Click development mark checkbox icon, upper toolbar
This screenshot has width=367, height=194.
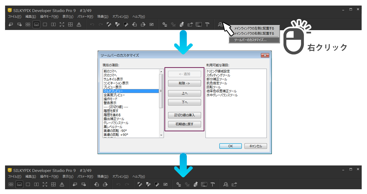(151, 25)
